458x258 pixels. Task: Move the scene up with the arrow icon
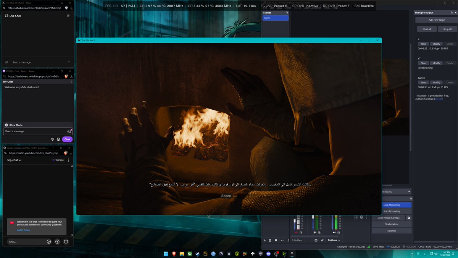282,240
